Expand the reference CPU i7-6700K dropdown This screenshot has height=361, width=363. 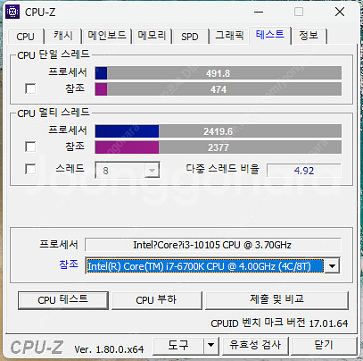click(x=212, y=266)
